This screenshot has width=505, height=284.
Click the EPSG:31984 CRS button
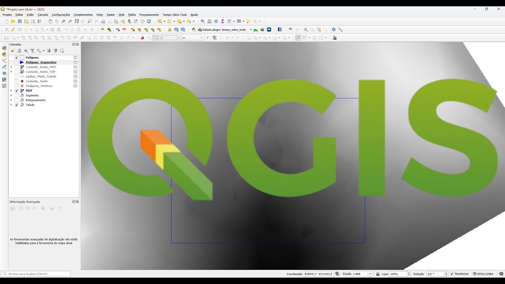(x=483, y=274)
